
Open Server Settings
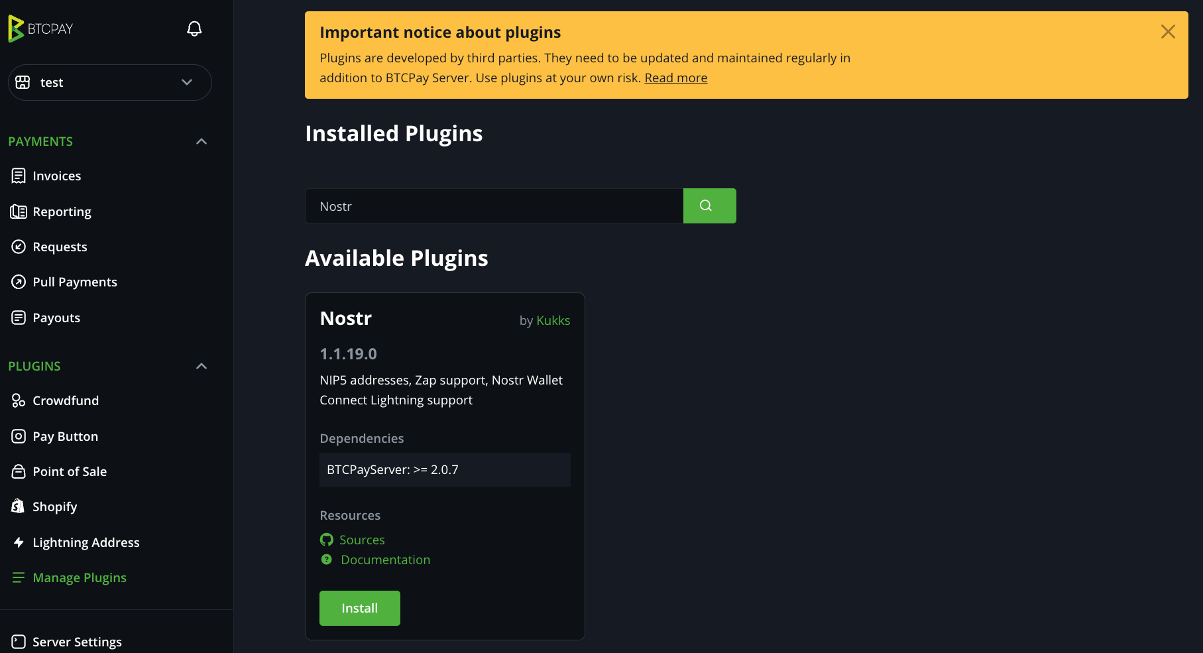pyautogui.click(x=77, y=641)
